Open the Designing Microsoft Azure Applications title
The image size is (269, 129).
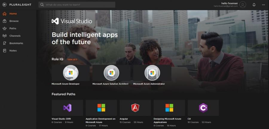(167, 121)
